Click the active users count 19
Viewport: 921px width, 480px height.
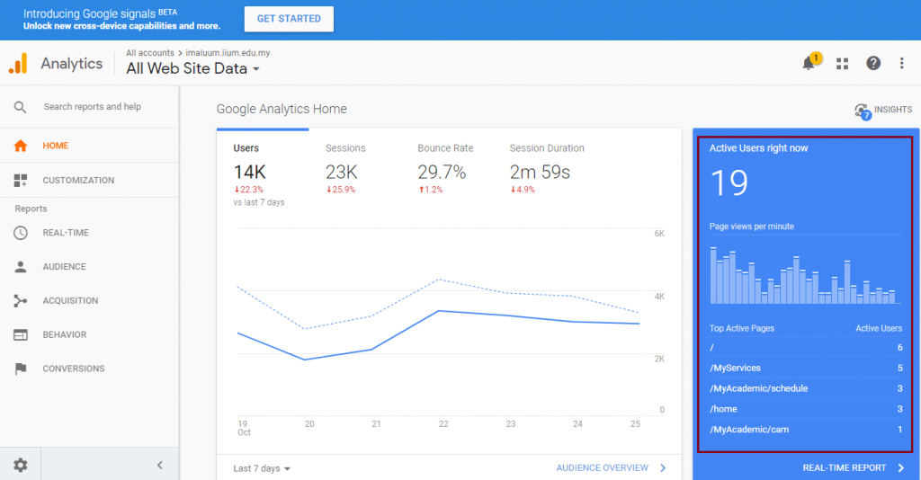click(x=729, y=183)
